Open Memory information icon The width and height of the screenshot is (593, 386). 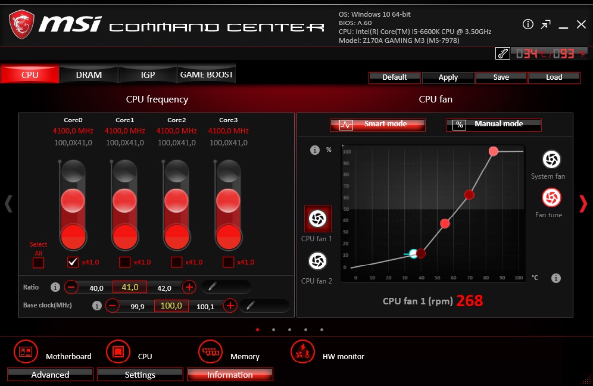(210, 351)
